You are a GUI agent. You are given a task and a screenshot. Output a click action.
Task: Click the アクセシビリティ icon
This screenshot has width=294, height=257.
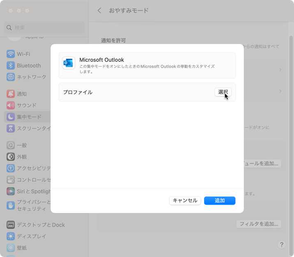(x=11, y=168)
